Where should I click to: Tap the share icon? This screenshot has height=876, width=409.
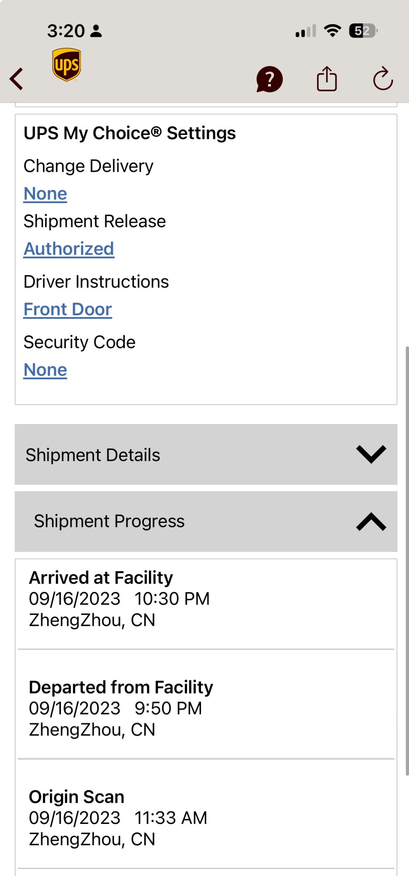point(327,79)
